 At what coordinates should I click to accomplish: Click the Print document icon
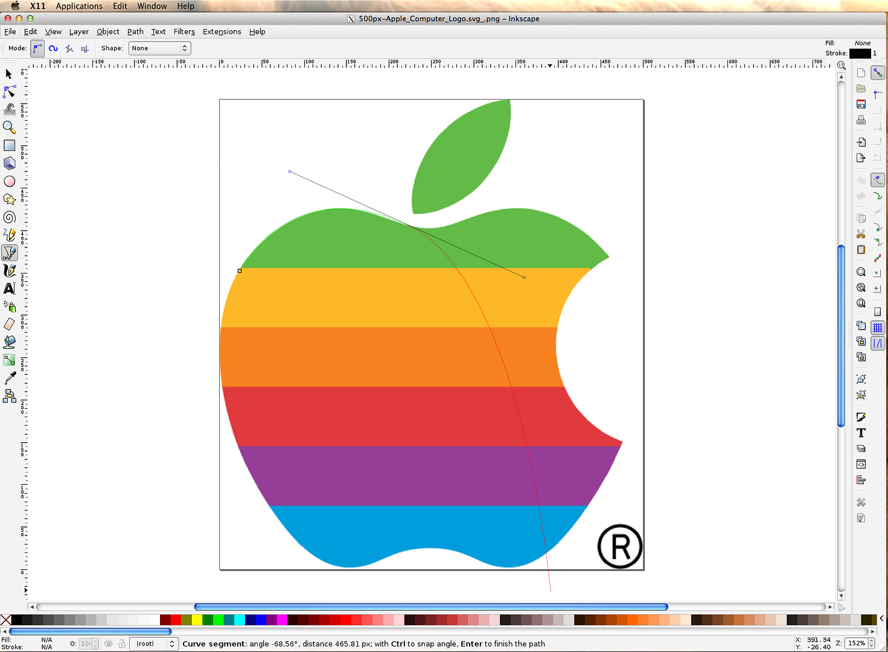[x=861, y=120]
